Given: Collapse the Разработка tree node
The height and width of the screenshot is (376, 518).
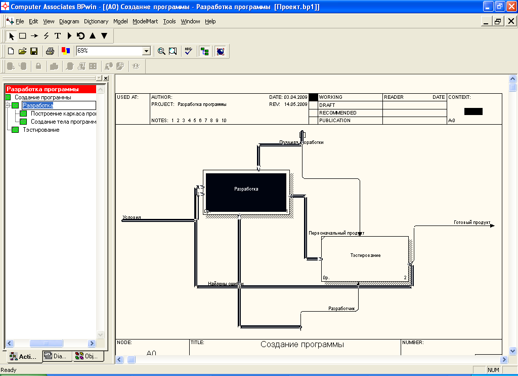Looking at the screenshot, I should pos(8,105).
